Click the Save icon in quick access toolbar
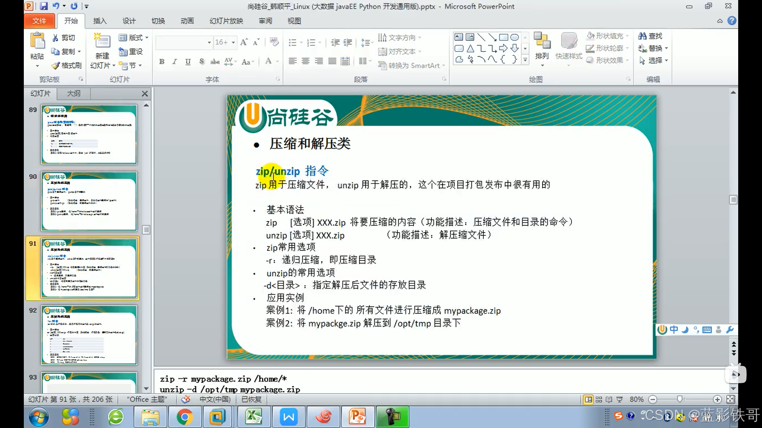This screenshot has width=762, height=428. [x=44, y=6]
